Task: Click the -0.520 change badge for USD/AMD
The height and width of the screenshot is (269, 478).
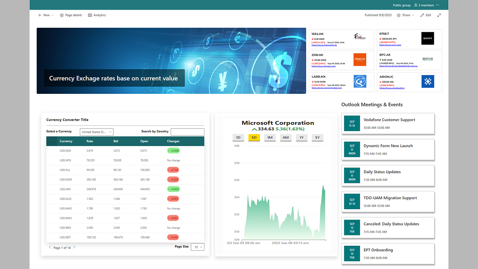Action: (x=173, y=179)
